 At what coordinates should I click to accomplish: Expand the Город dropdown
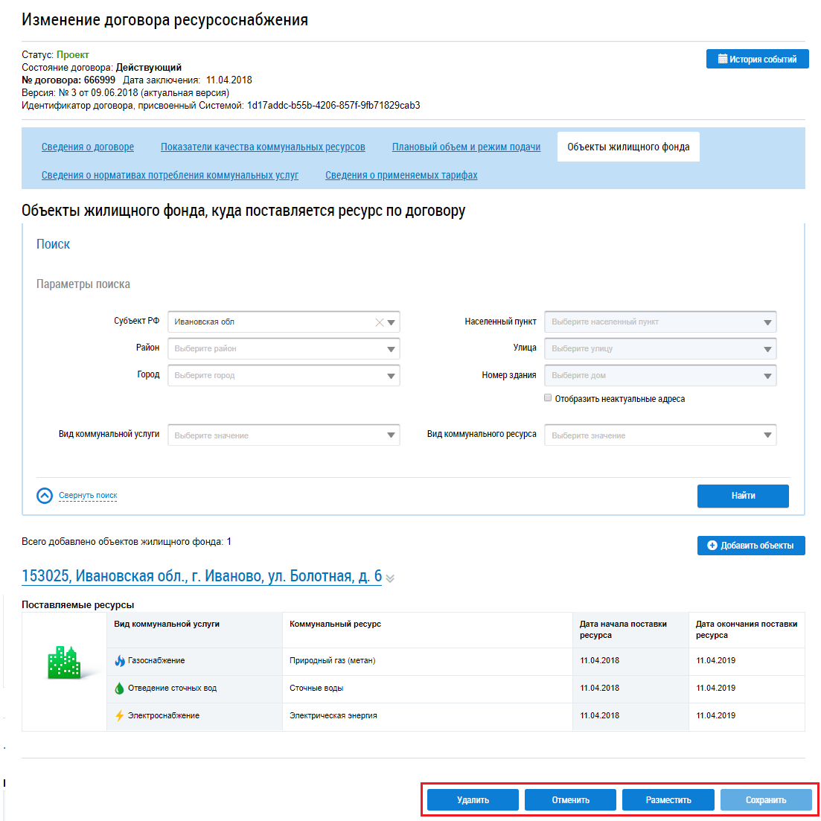coord(391,376)
